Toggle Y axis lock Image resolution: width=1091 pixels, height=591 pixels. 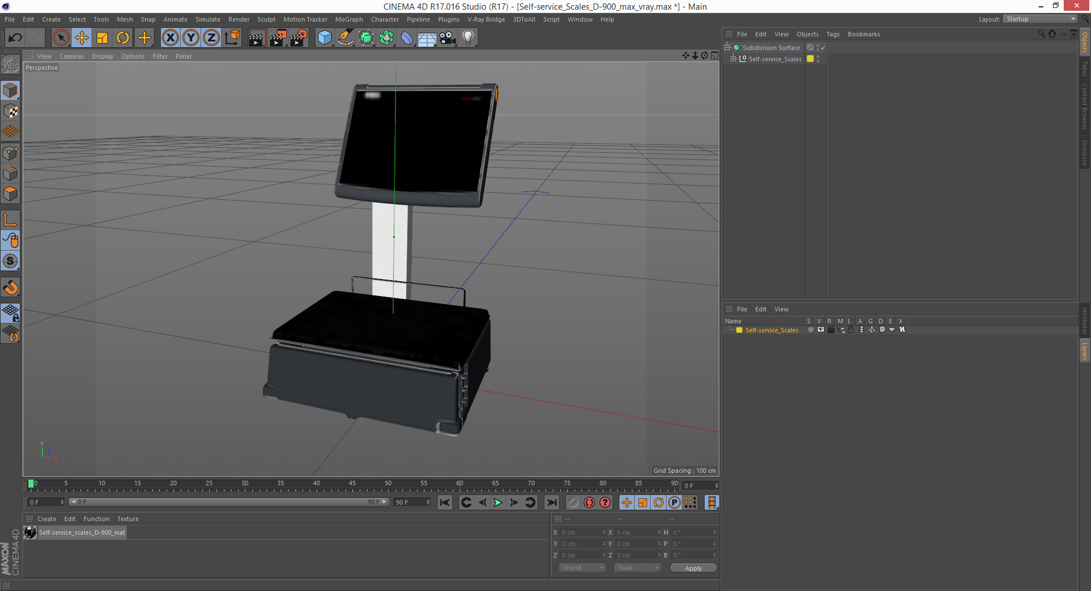coord(191,38)
